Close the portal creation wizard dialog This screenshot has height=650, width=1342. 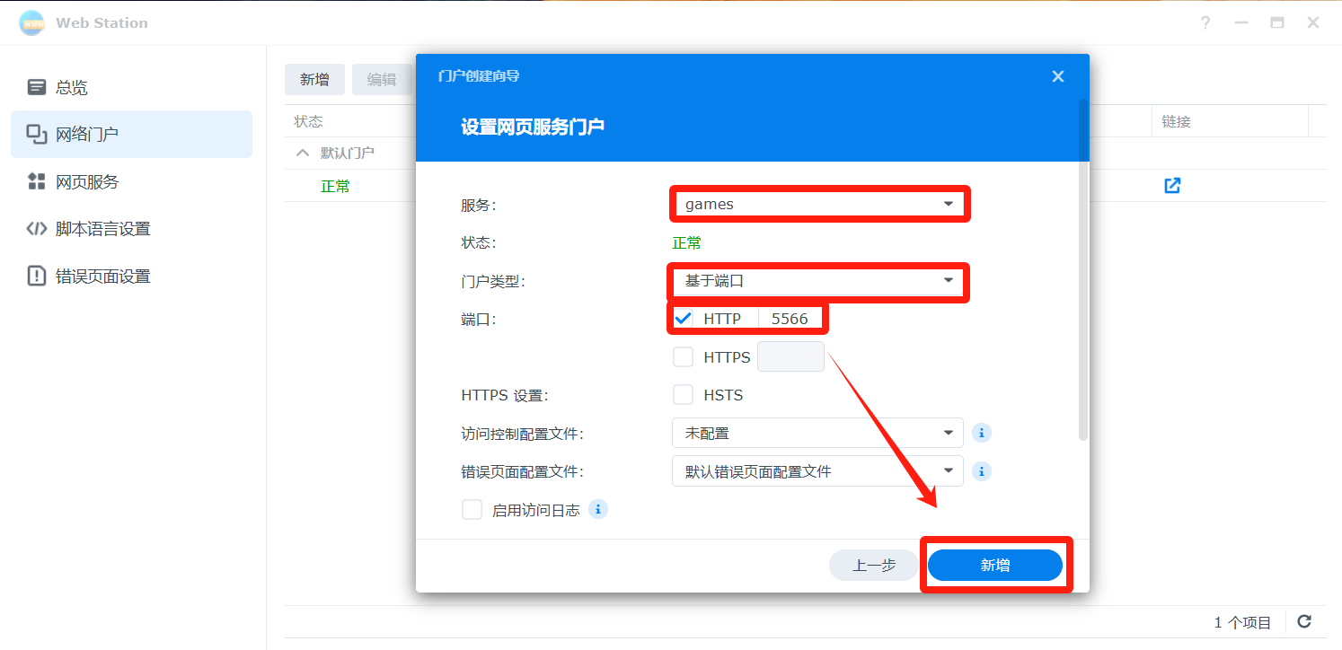coord(1058,76)
